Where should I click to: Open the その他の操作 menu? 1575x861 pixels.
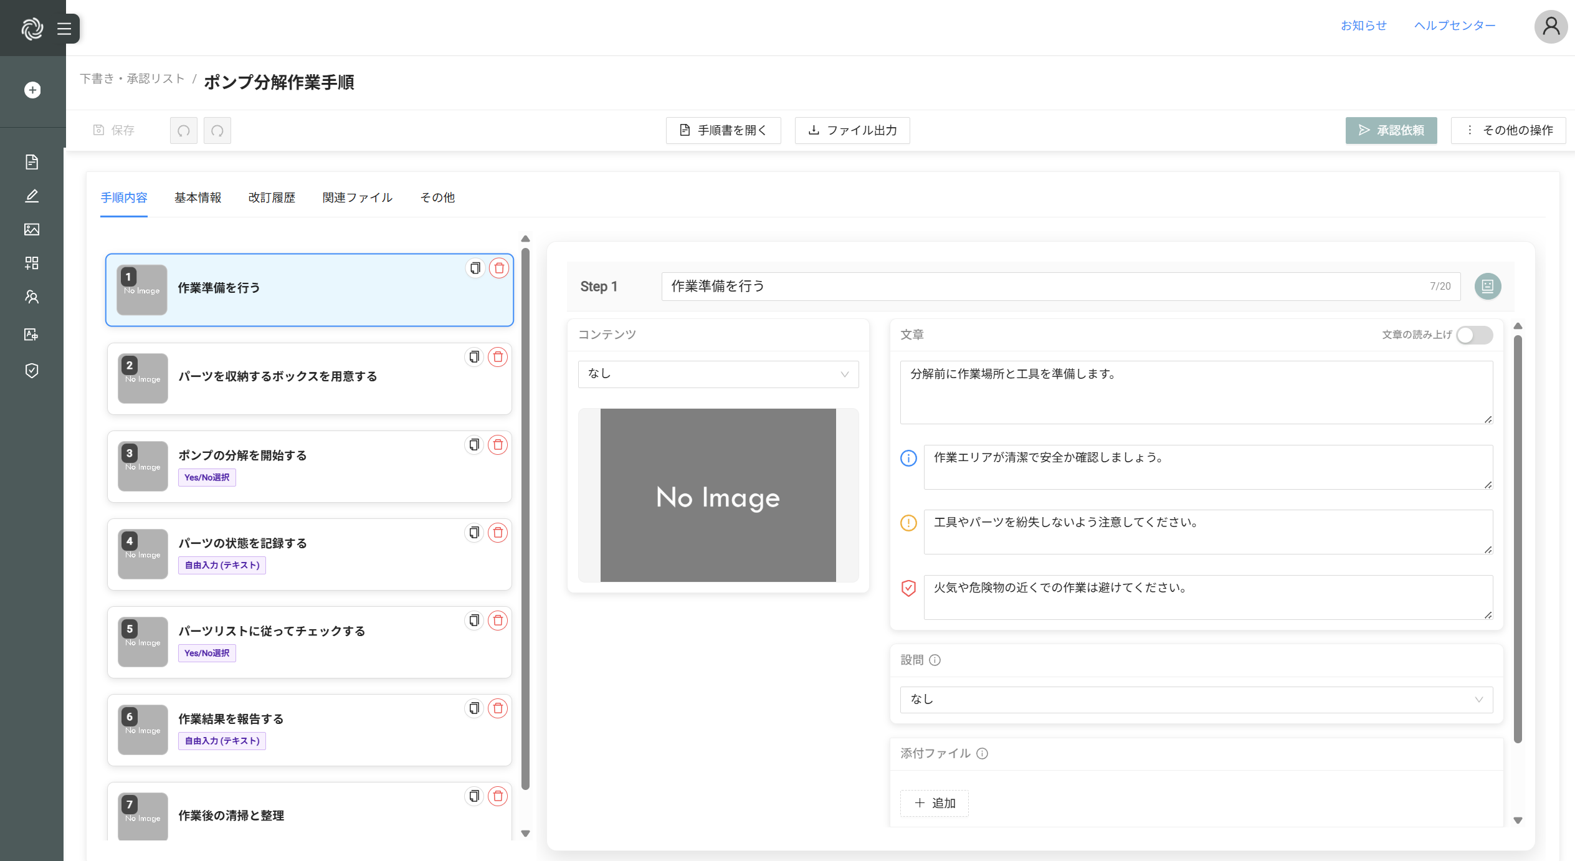[1508, 131]
